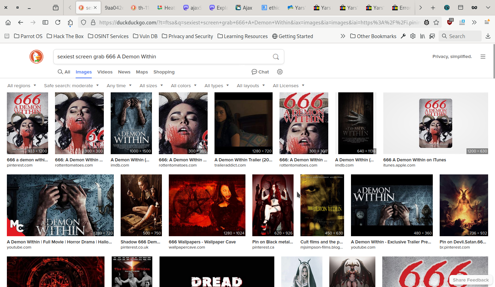The height and width of the screenshot is (287, 495).
Task: List all tabs dropdown arrow
Action: click(488, 8)
